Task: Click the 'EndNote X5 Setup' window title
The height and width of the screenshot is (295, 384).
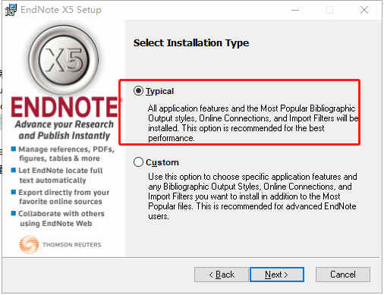Action: tap(61, 10)
